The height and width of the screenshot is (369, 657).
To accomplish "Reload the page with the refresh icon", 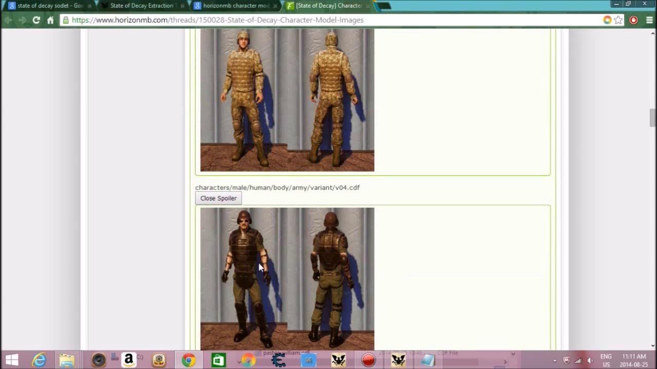I will point(36,20).
